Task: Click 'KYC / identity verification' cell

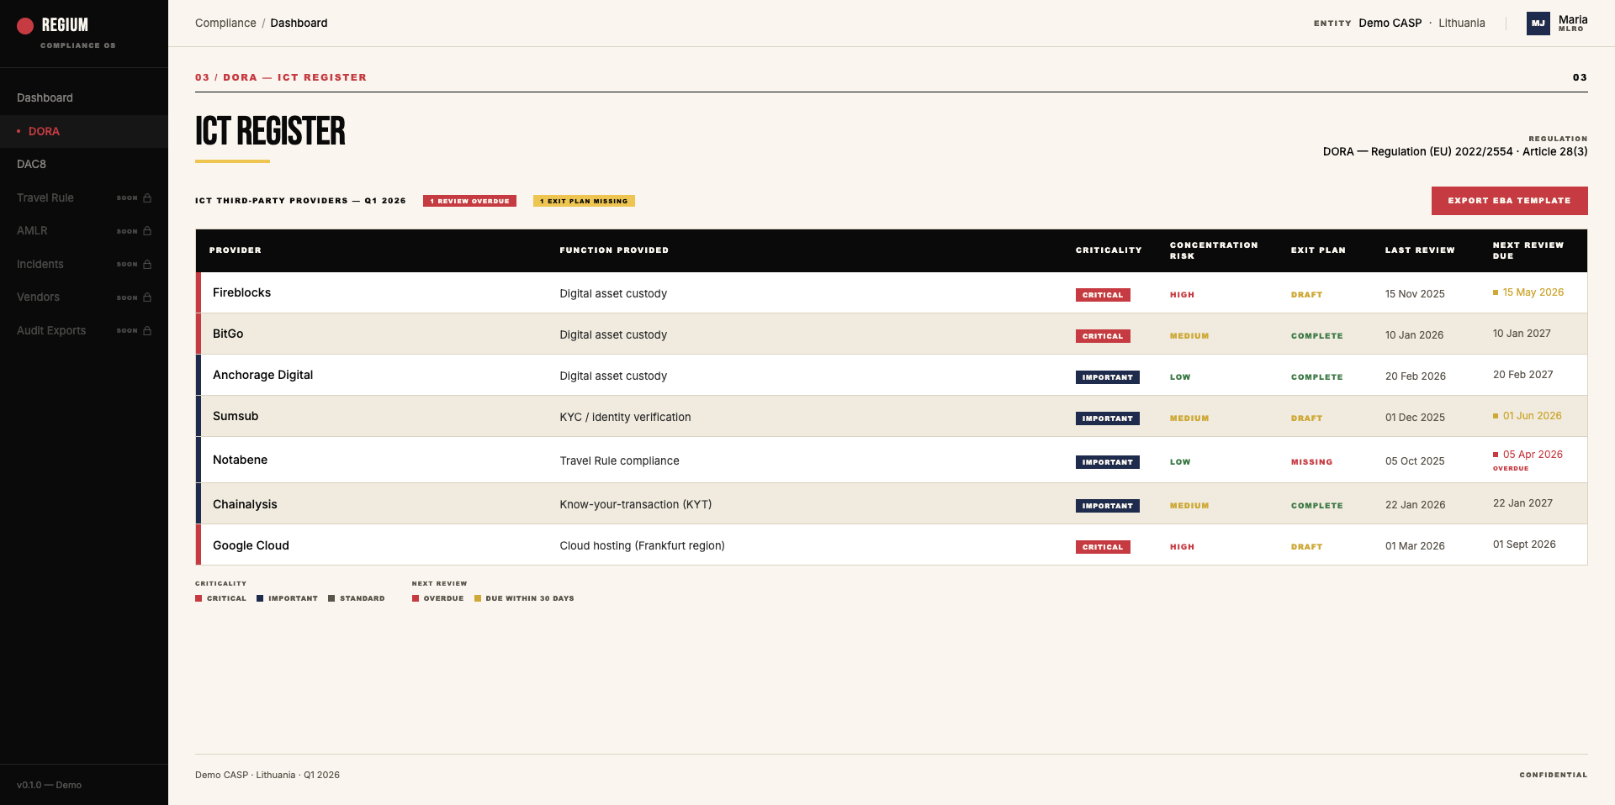Action: click(625, 418)
